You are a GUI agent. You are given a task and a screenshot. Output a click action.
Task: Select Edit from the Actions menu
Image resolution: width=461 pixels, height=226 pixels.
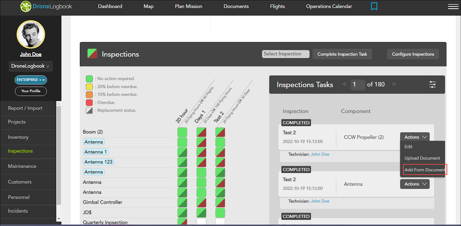408,147
